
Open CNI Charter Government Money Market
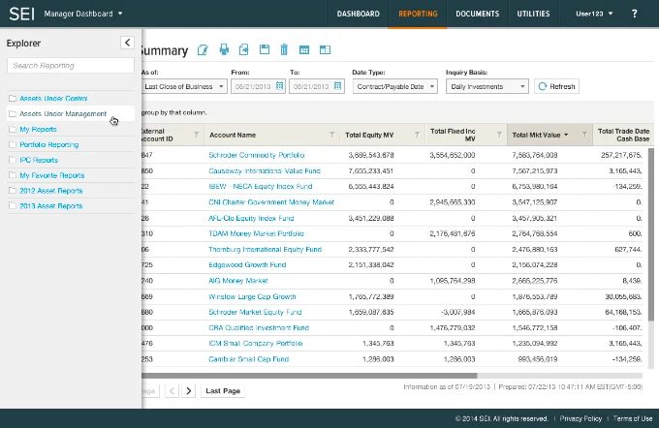coord(271,202)
